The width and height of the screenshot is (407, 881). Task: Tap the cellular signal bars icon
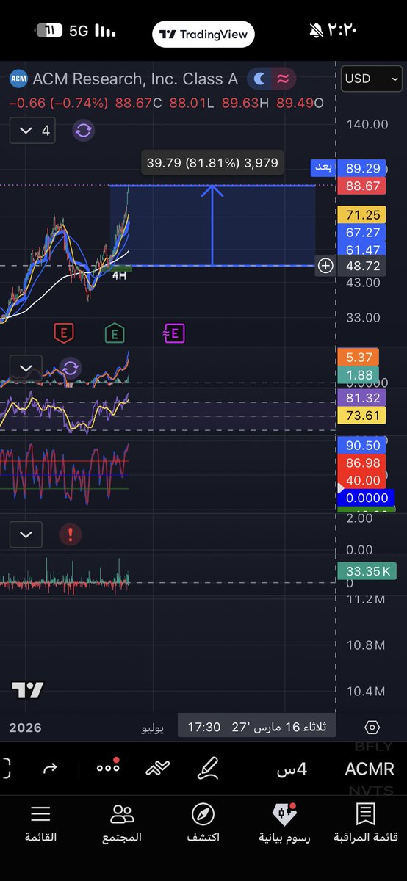coord(106,32)
